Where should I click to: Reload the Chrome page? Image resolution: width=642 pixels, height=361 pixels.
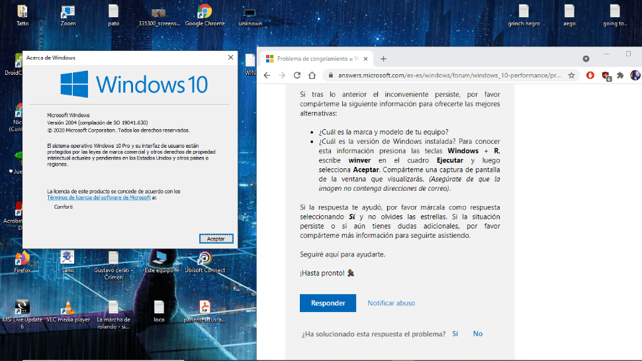pyautogui.click(x=297, y=76)
